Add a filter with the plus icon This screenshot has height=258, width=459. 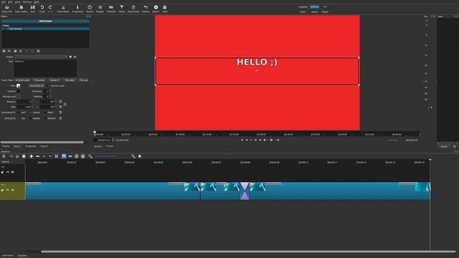tap(4, 51)
